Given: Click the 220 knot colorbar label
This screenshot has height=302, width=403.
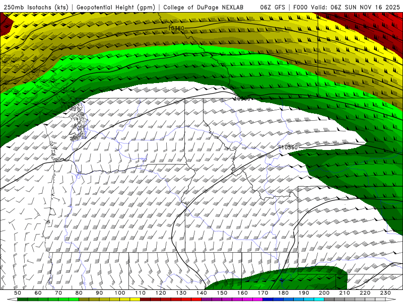Looking at the screenshot, I should [365, 293].
